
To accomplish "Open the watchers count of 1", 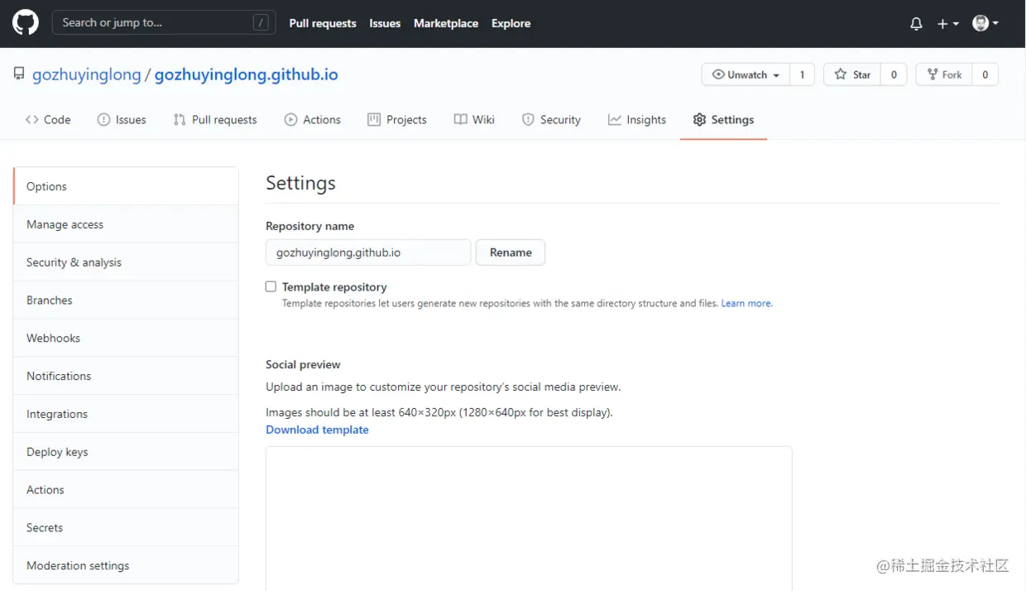I will [x=802, y=74].
